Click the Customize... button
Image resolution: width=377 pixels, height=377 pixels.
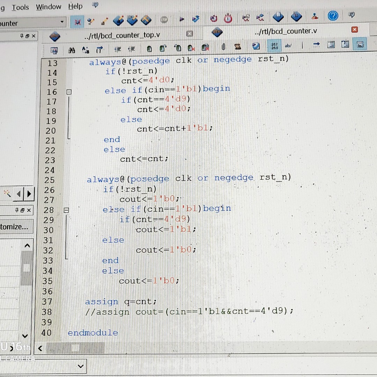tap(16, 227)
